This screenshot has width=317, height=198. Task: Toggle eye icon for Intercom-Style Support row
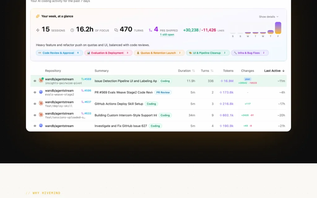click(x=35, y=115)
